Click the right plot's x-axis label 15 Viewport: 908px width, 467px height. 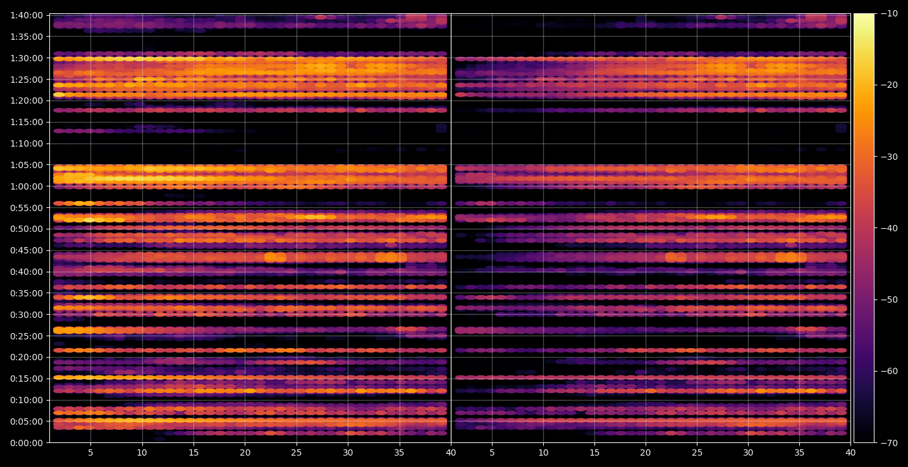coord(594,452)
